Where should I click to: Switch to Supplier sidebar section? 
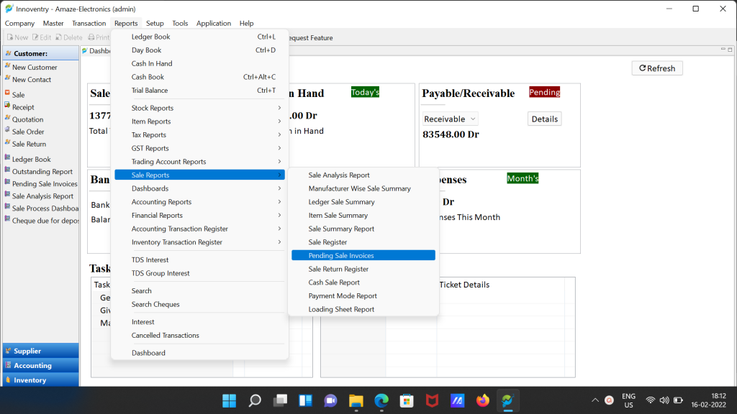(41, 351)
